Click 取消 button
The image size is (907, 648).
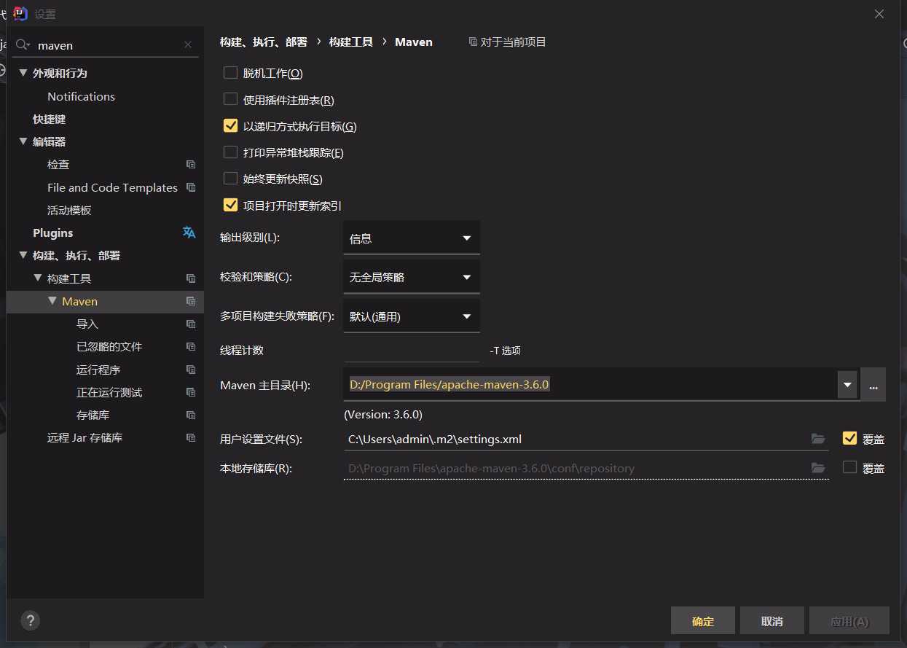coord(772,621)
